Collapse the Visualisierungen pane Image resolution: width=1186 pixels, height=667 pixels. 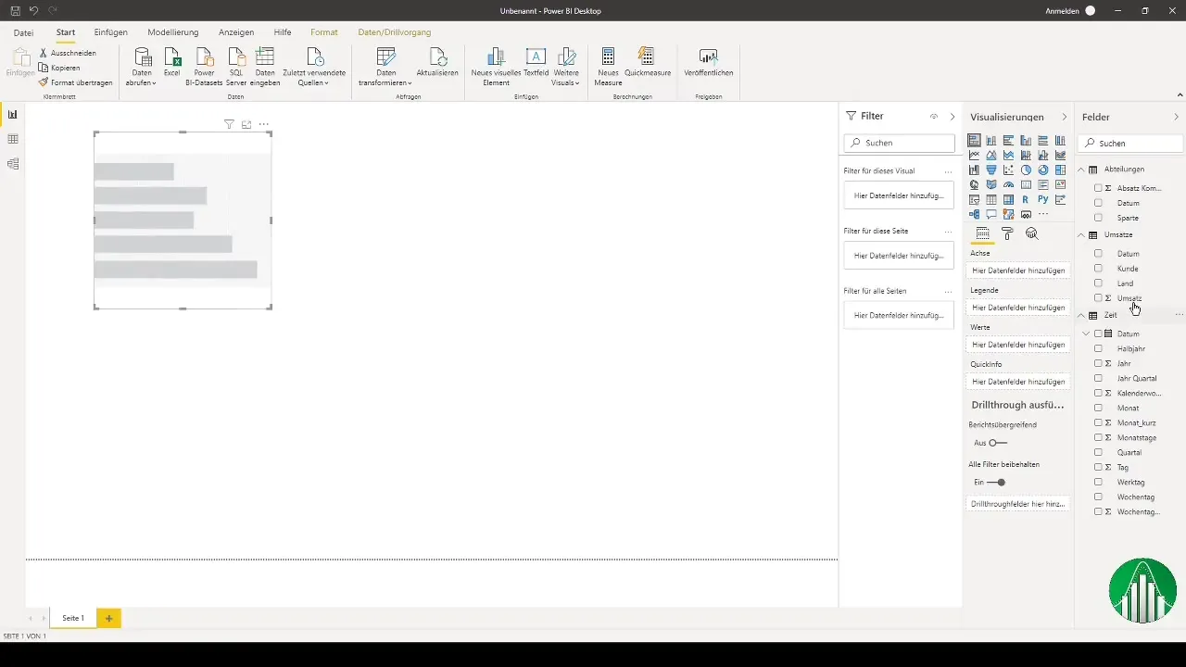(x=1064, y=118)
